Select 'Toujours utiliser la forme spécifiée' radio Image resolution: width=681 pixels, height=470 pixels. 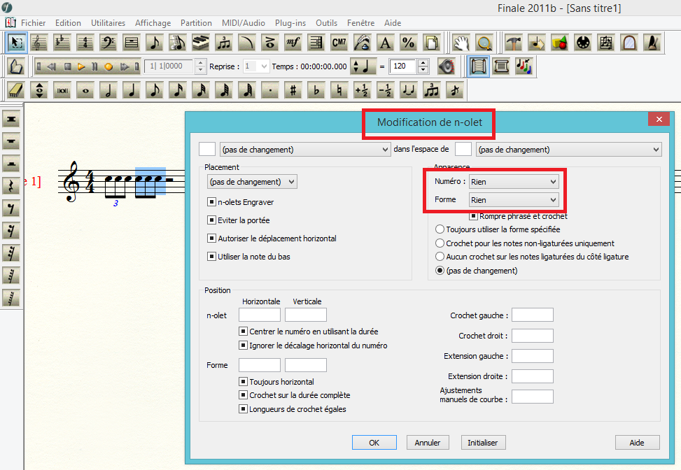tap(440, 229)
